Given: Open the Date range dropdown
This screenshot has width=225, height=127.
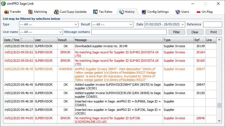Looking at the screenshot, I should click(183, 25).
